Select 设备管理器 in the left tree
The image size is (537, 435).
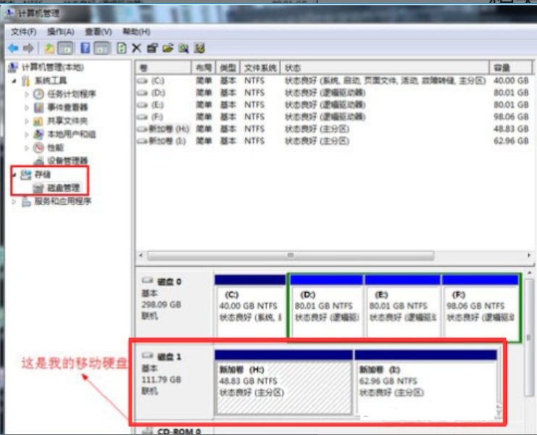tap(67, 161)
